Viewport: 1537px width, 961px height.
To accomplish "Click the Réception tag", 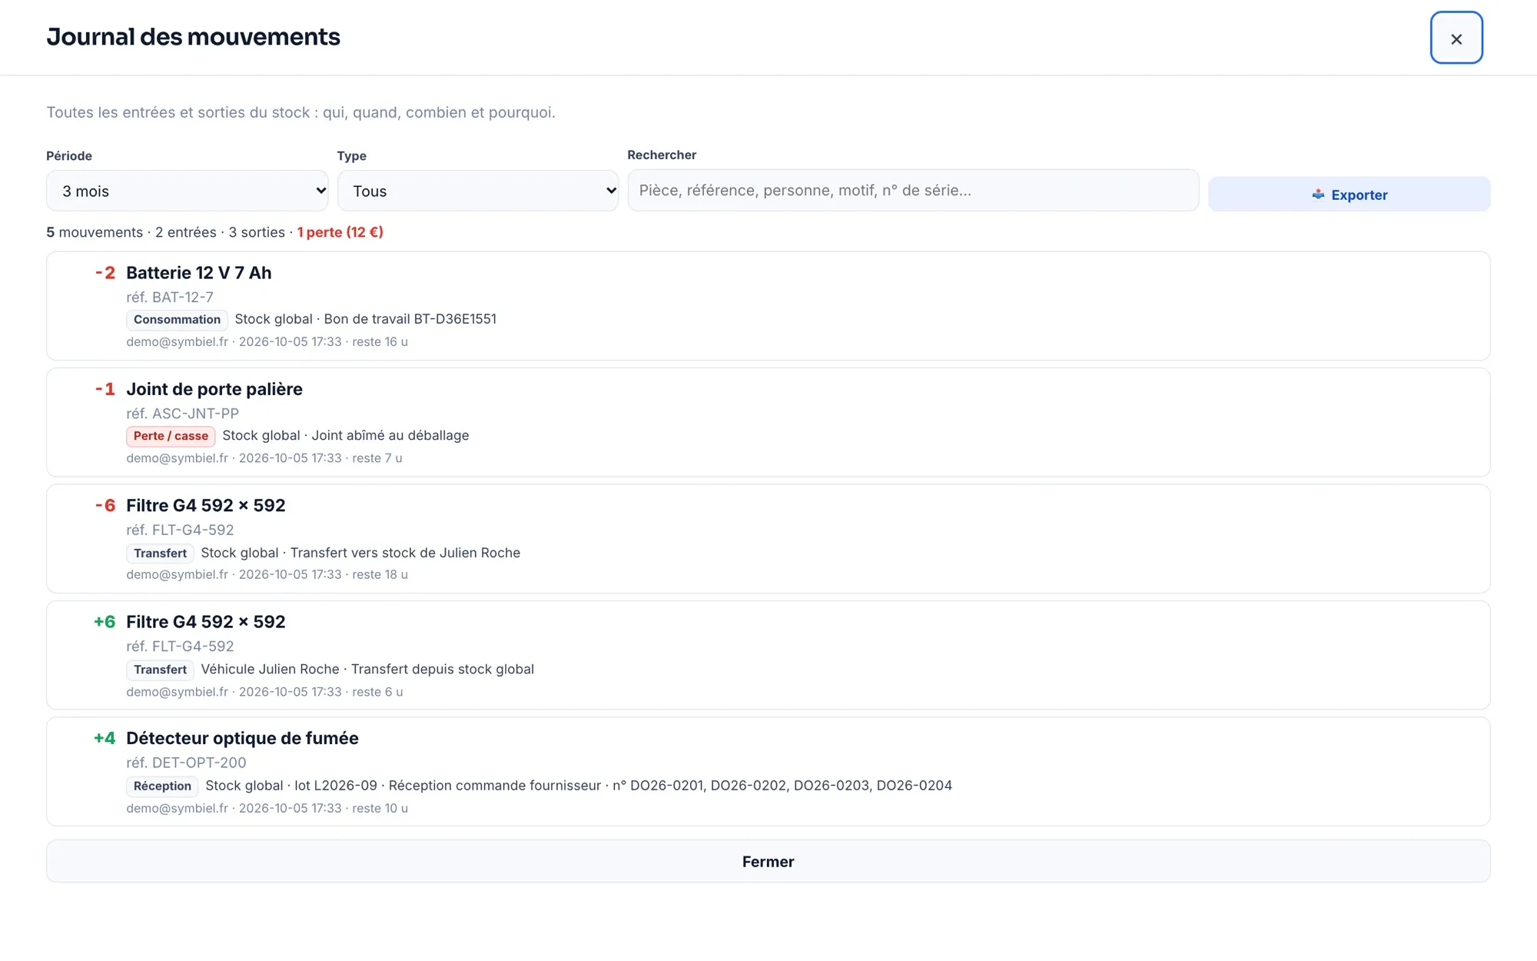I will click(162, 786).
